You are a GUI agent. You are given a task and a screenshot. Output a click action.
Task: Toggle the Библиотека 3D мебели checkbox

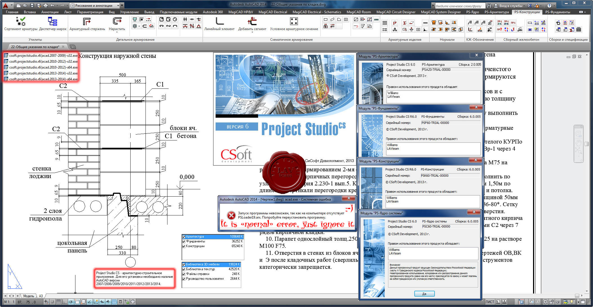click(x=184, y=265)
